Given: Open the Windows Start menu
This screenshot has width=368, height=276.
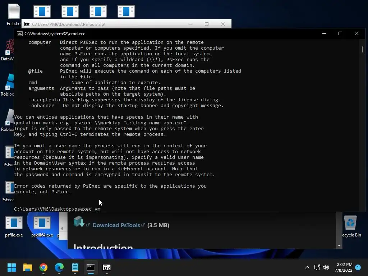Looking at the screenshot, I should 11,267.
